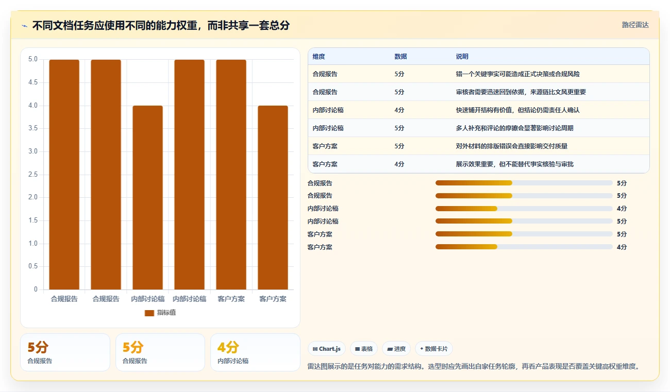Click the lightning icon before the page title
670x392 pixels.
(x=24, y=26)
